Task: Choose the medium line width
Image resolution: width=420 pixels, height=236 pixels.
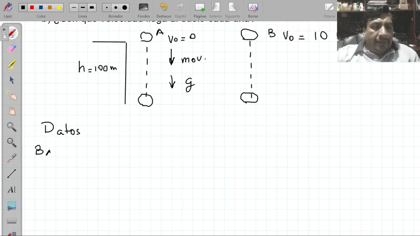Action: point(83,8)
